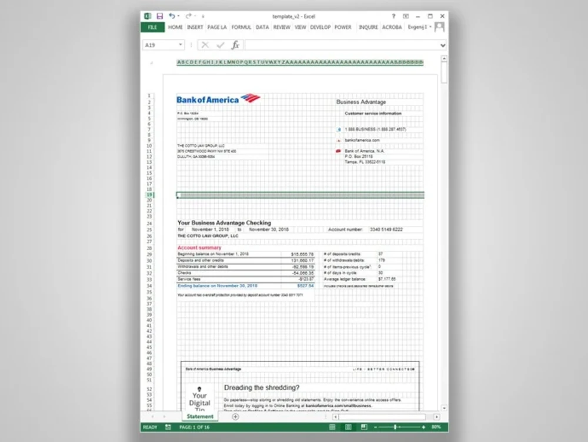Open the POWER ribbon tab

tap(343, 27)
